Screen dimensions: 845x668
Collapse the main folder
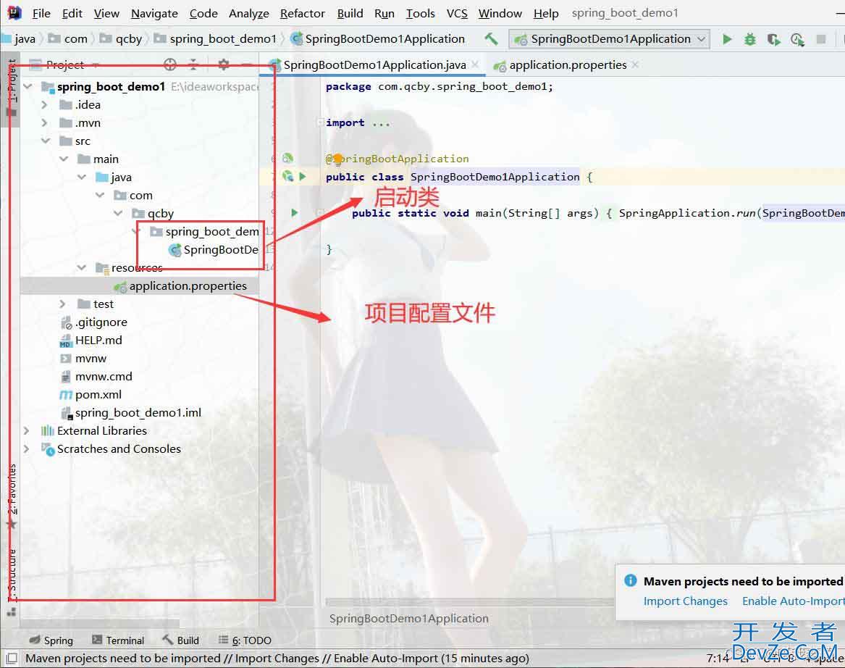point(64,159)
